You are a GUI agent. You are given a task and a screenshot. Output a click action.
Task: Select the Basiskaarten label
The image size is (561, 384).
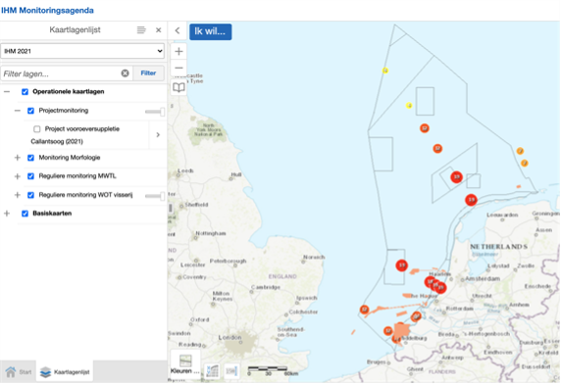point(52,214)
